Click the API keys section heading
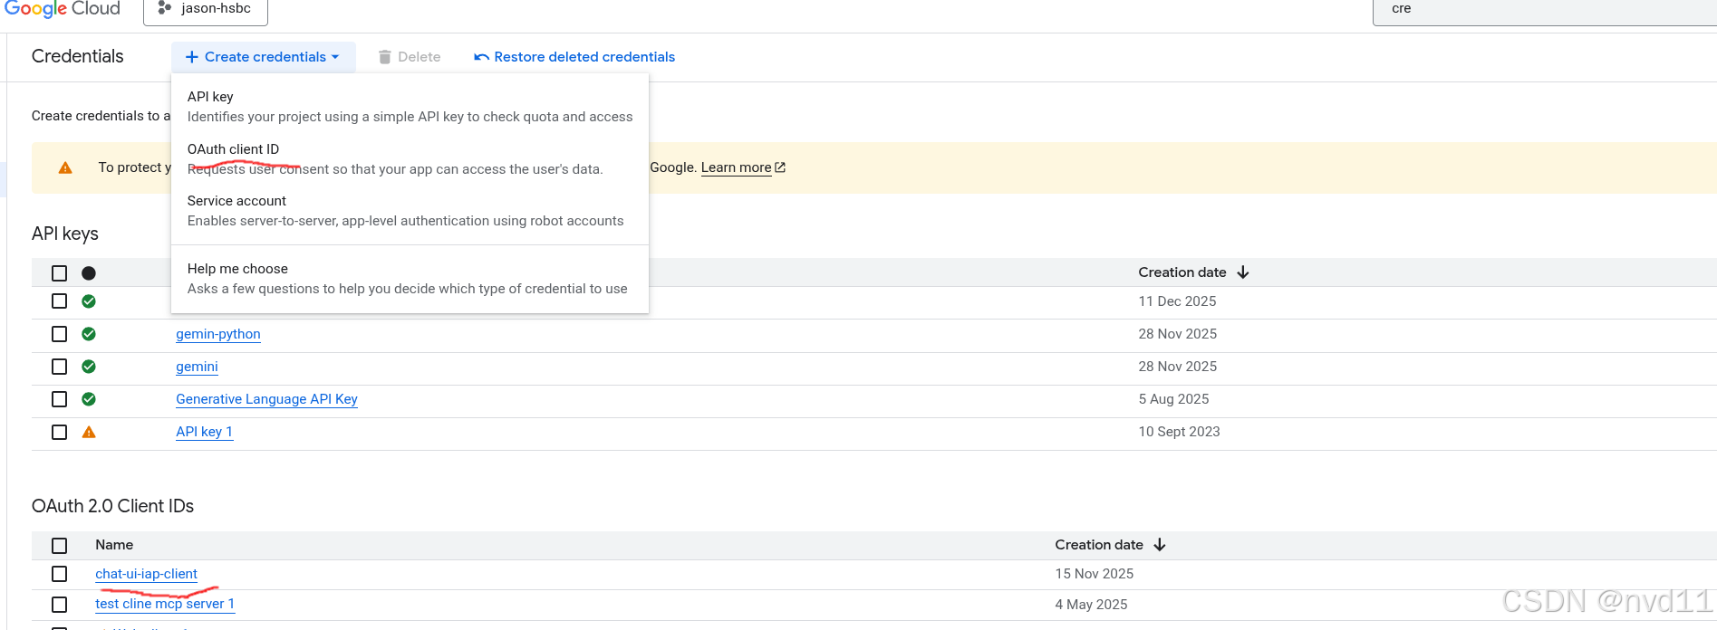Screen dimensions: 1717x630 point(65,234)
